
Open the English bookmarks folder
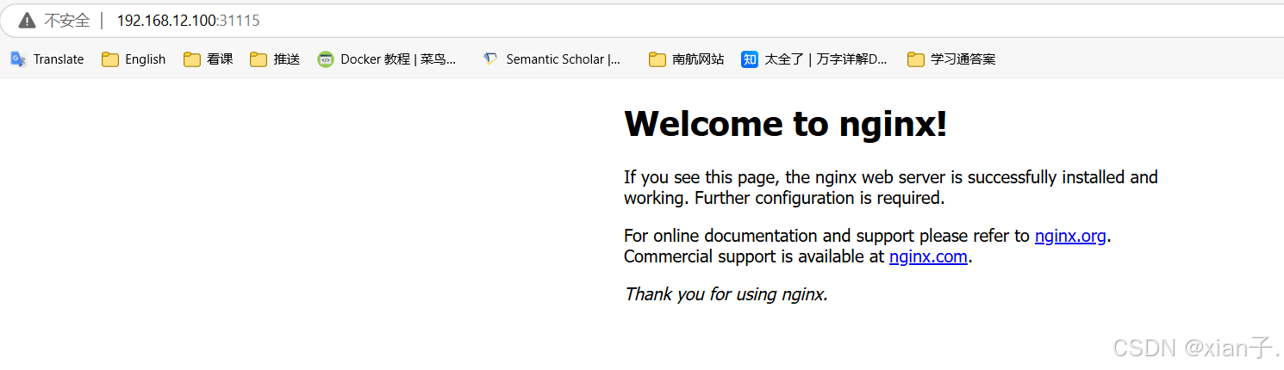click(134, 59)
